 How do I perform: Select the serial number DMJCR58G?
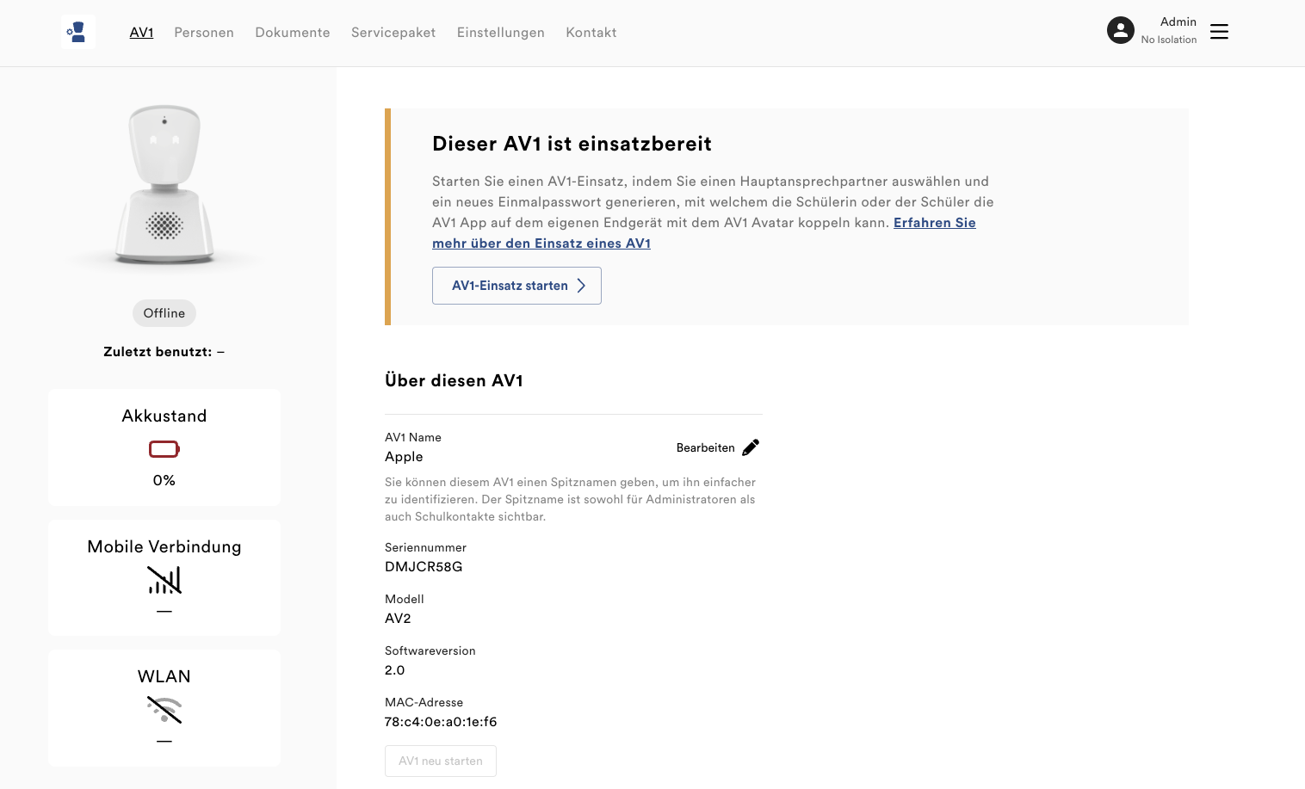[424, 567]
